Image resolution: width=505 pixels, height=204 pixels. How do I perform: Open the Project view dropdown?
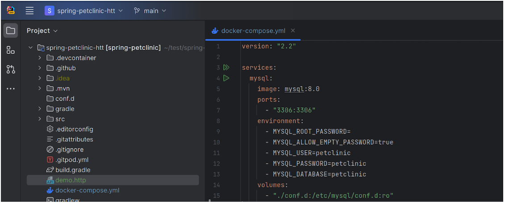42,31
